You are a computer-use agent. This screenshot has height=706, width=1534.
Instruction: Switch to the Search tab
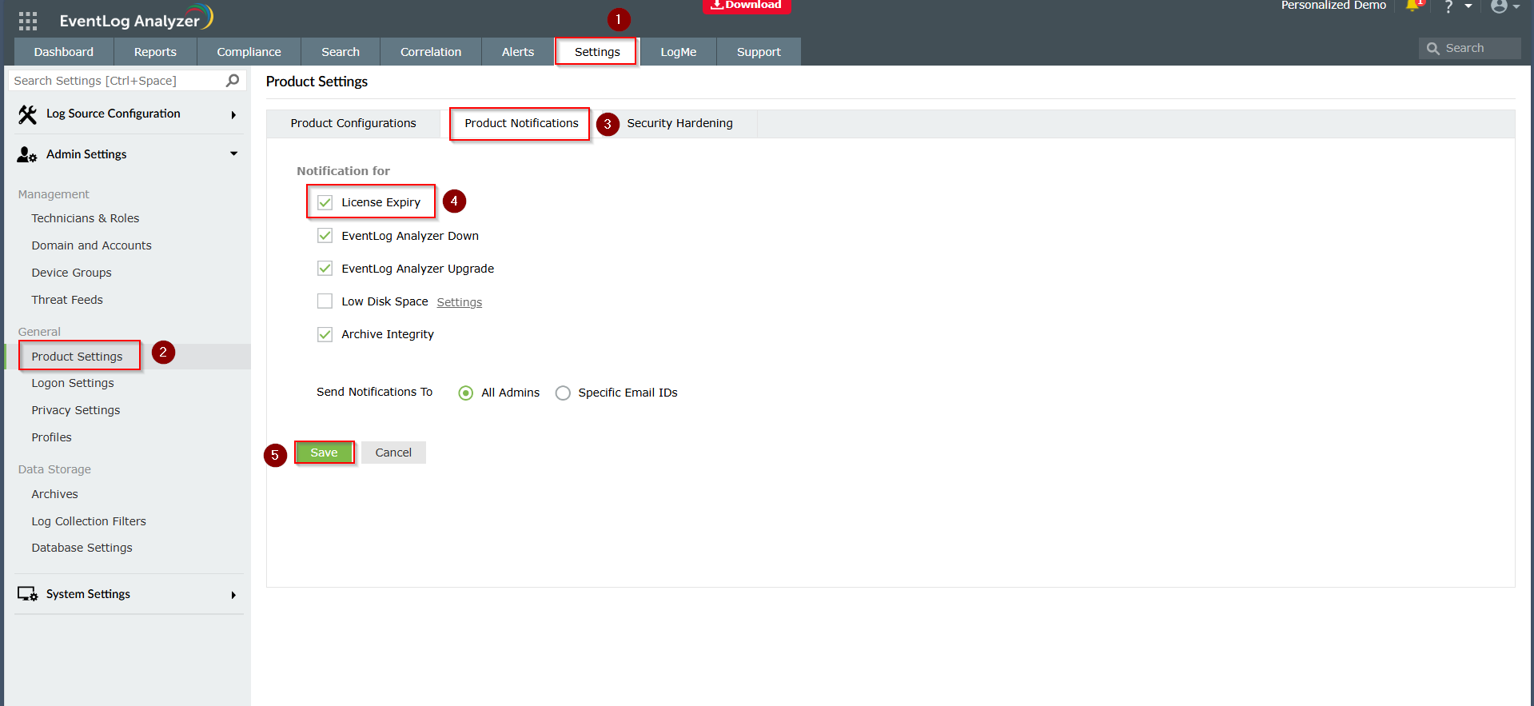tap(341, 52)
